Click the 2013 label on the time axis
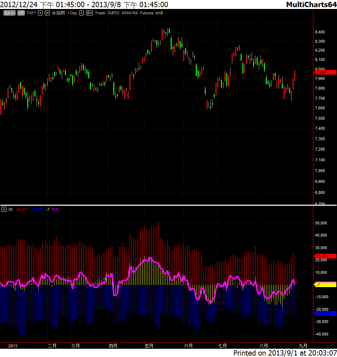The width and height of the screenshot is (337, 357). 13,346
